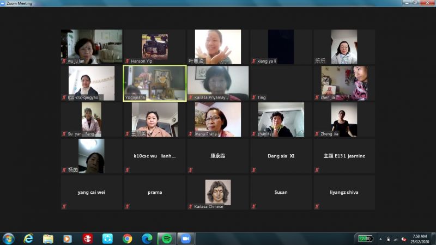The image size is (436, 245).
Task: Open Microsoft Edge from the taskbar
Action: pos(147,238)
